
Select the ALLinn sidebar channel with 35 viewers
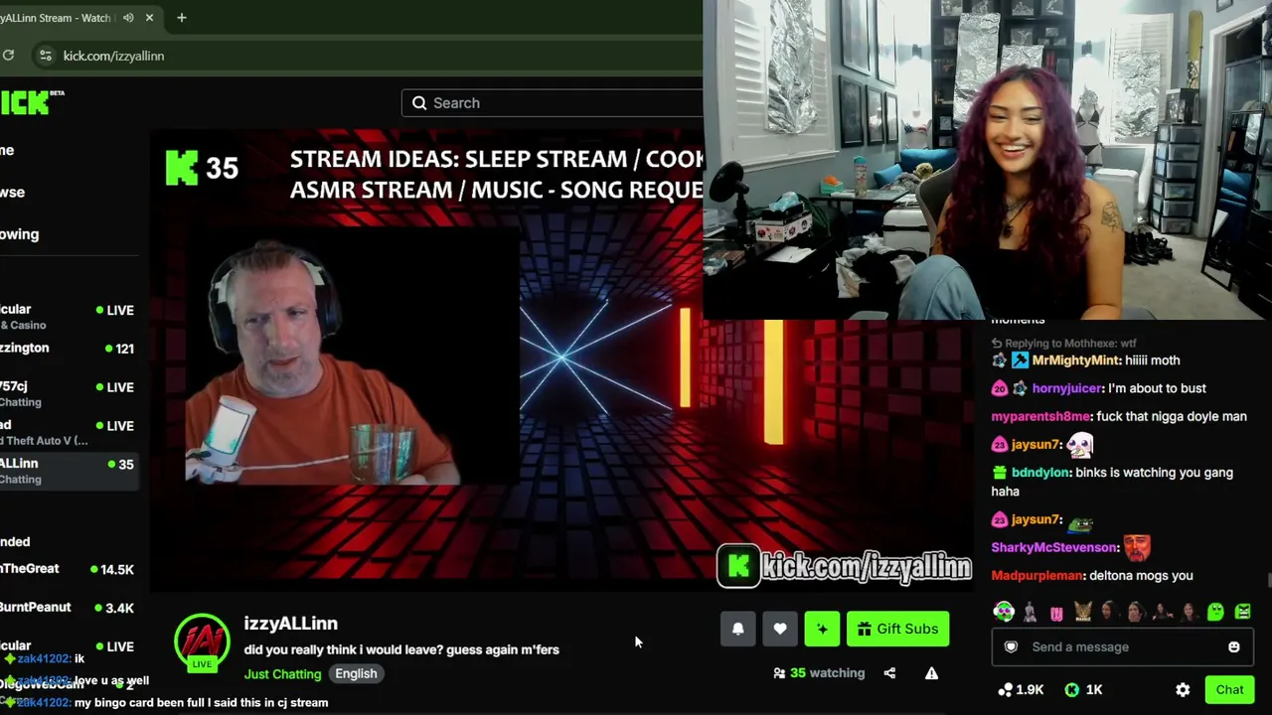[69, 471]
